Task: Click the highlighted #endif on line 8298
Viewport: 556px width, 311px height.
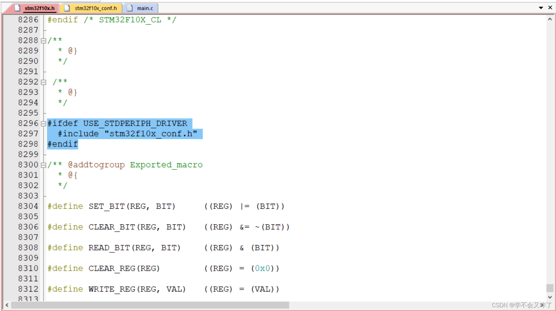Action: tap(63, 144)
